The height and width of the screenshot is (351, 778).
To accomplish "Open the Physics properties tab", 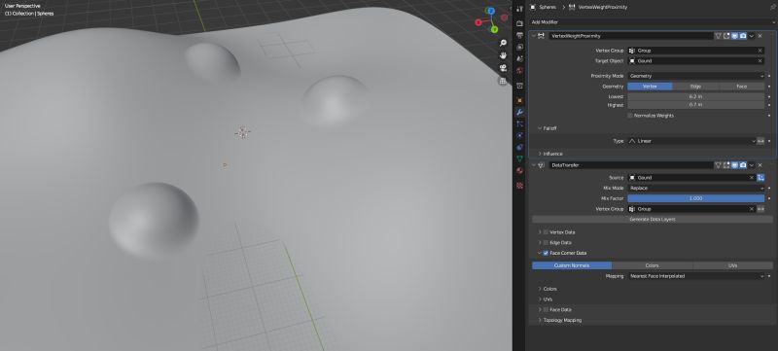I will pos(519,135).
